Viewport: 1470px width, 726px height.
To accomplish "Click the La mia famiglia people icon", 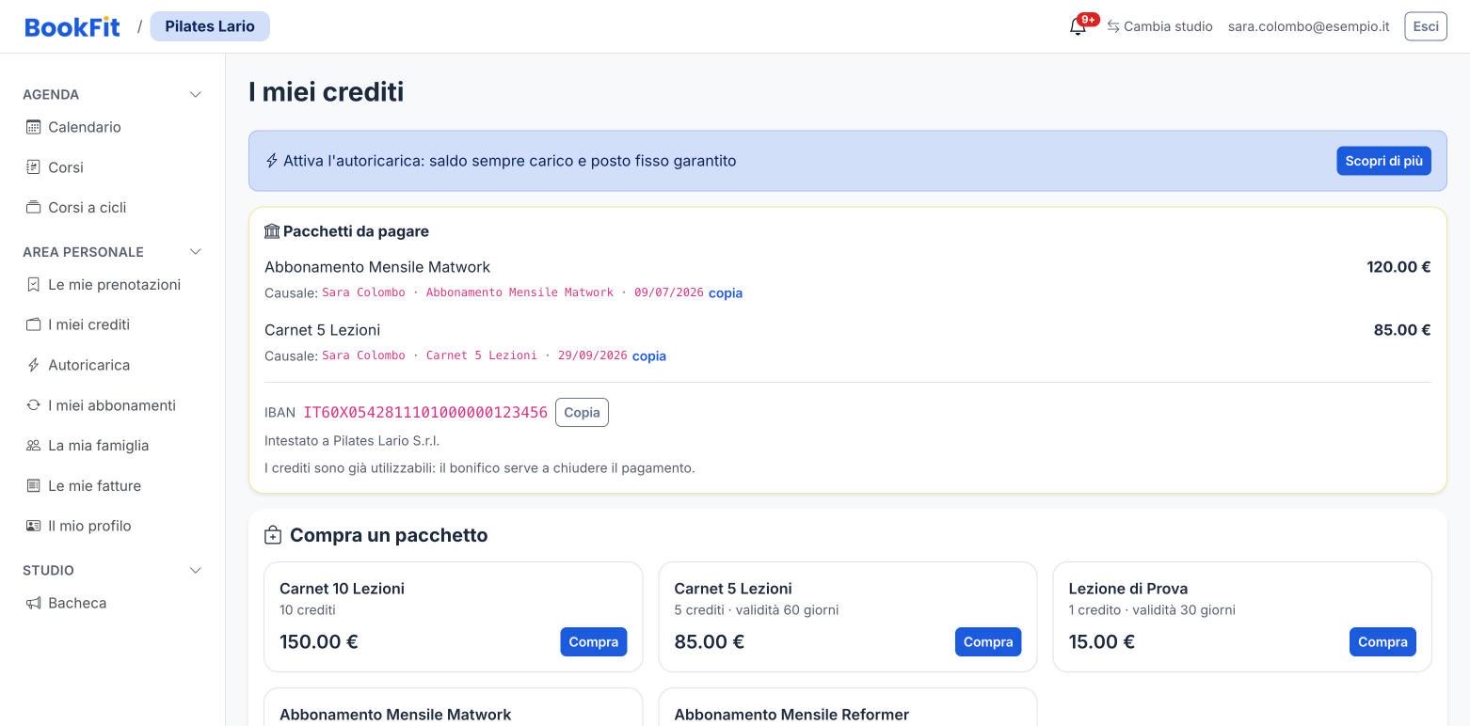I will click(x=33, y=446).
